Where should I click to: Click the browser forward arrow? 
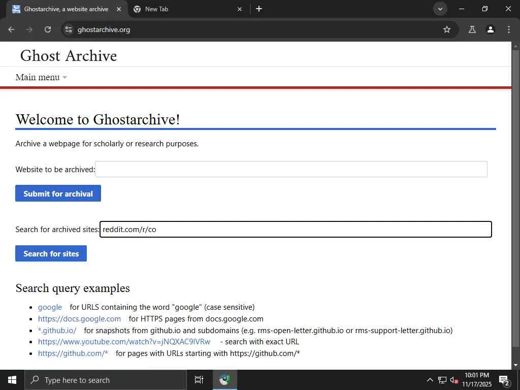click(29, 29)
